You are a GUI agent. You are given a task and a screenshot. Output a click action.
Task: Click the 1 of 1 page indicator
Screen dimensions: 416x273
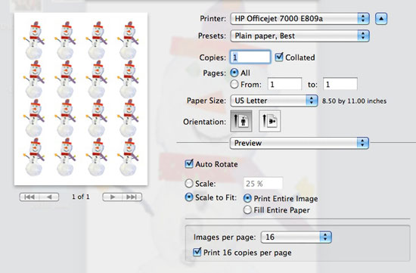click(x=81, y=197)
